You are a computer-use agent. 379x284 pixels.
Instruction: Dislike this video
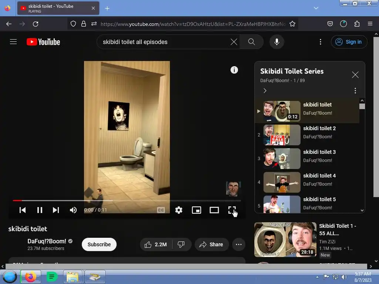[181, 244]
